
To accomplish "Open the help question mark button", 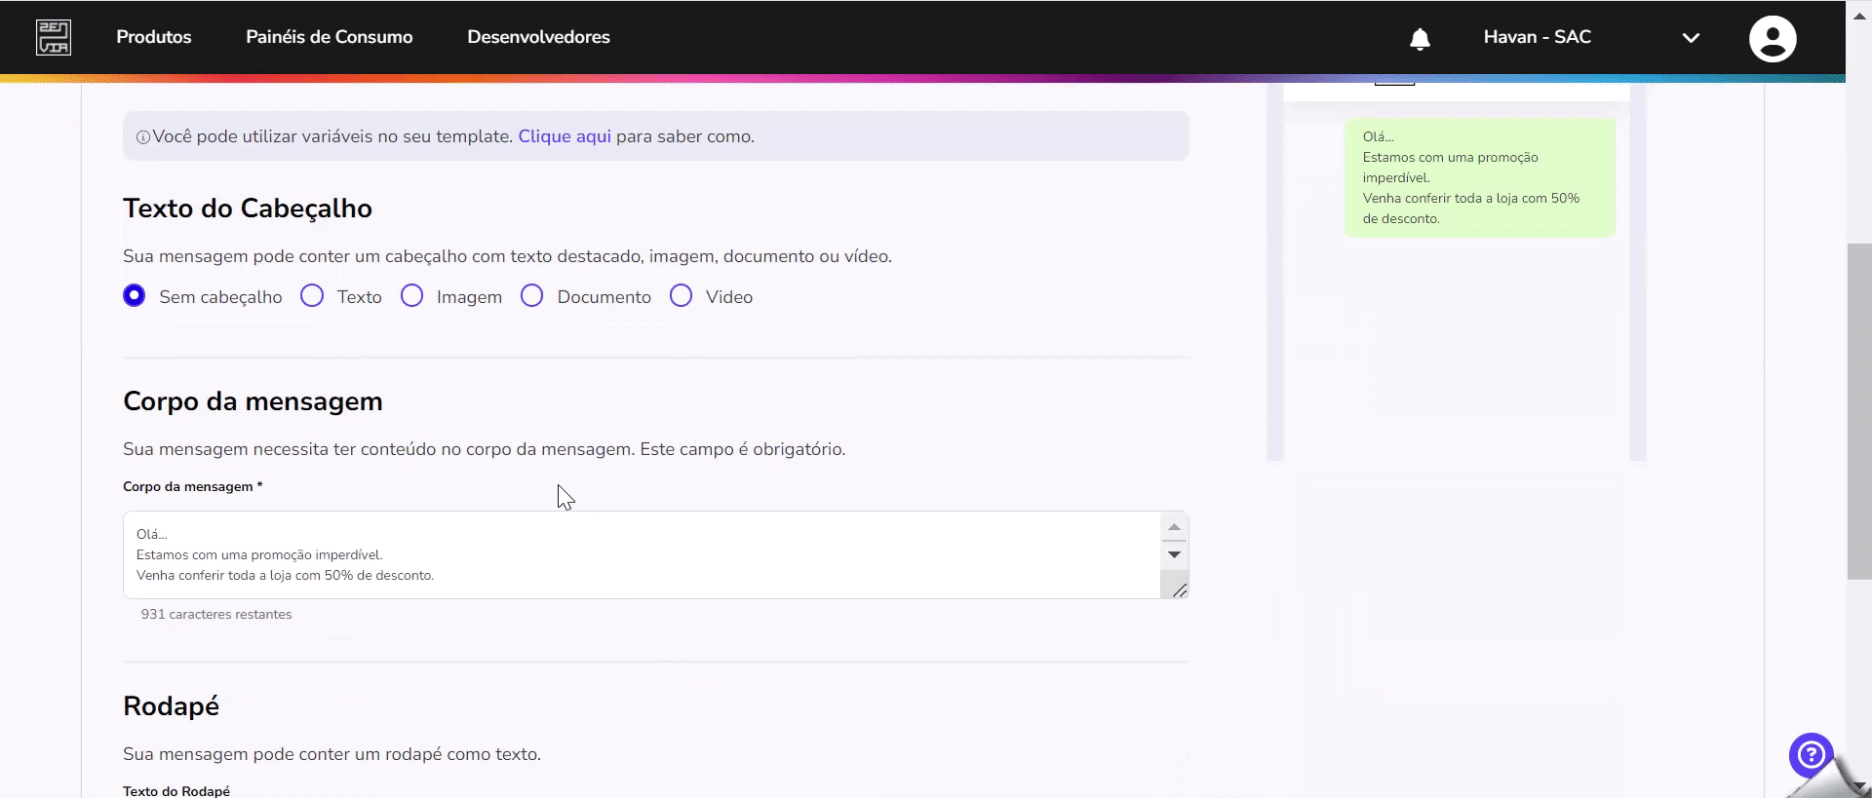I will [x=1811, y=754].
